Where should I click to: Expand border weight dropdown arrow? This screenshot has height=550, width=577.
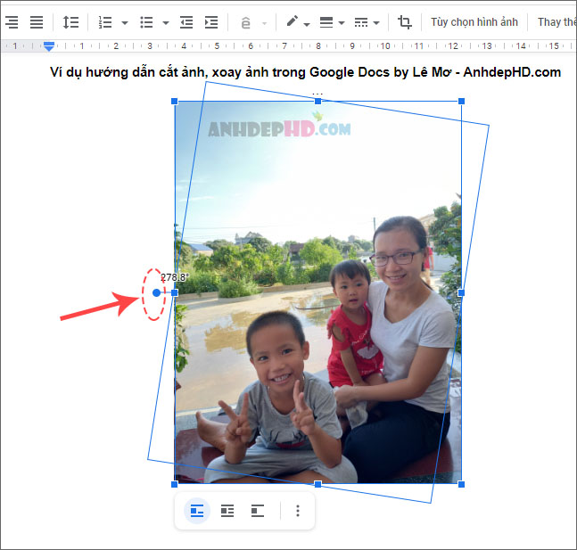pos(342,23)
